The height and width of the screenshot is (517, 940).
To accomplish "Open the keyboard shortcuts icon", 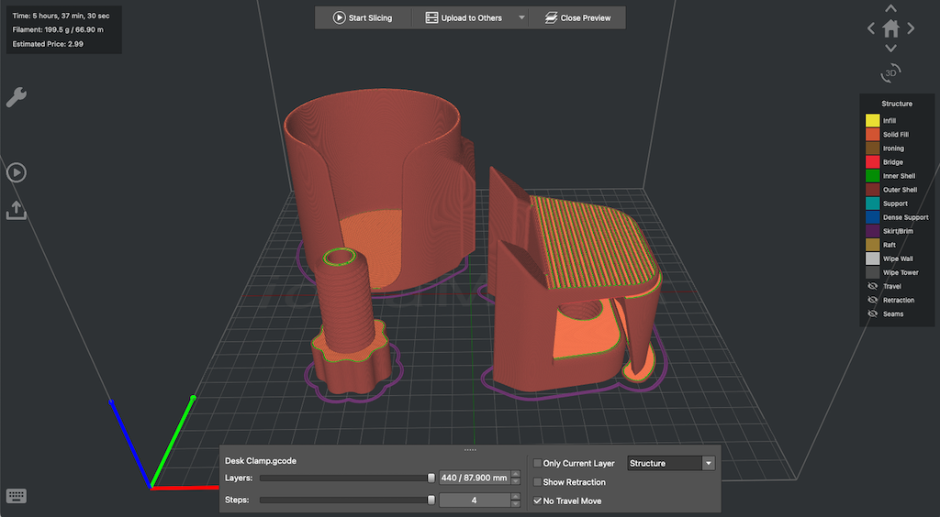I will pyautogui.click(x=17, y=496).
